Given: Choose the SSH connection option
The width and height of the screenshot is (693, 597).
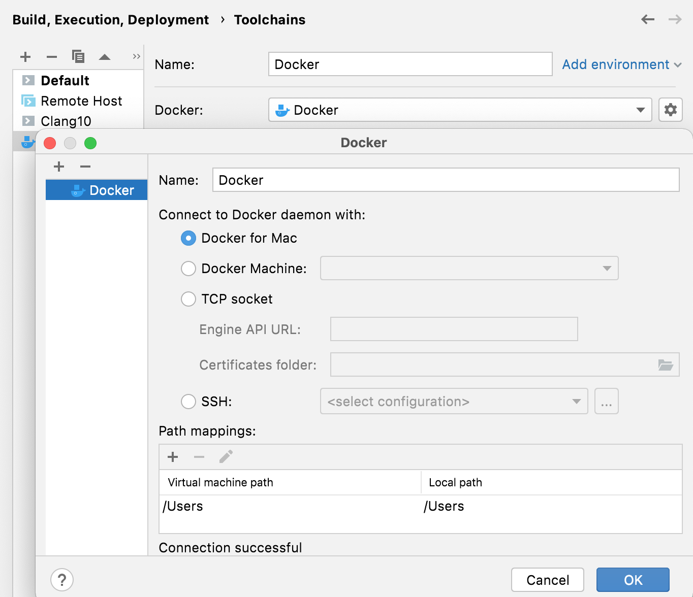Looking at the screenshot, I should (188, 401).
